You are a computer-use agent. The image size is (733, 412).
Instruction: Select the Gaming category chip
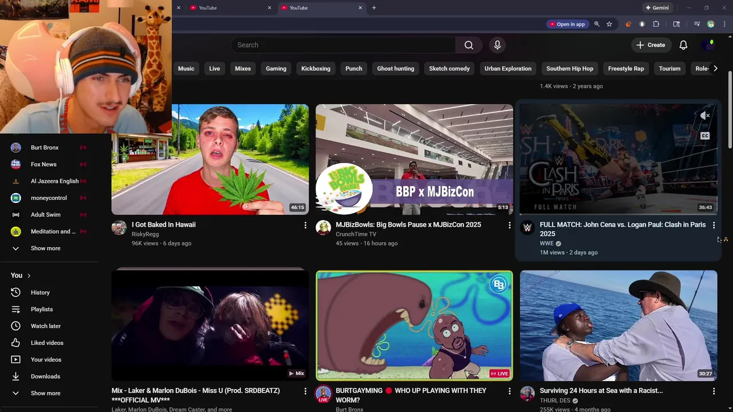click(276, 69)
